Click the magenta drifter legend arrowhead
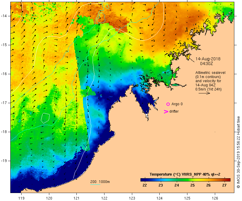The image size is (242, 201). coord(166,112)
